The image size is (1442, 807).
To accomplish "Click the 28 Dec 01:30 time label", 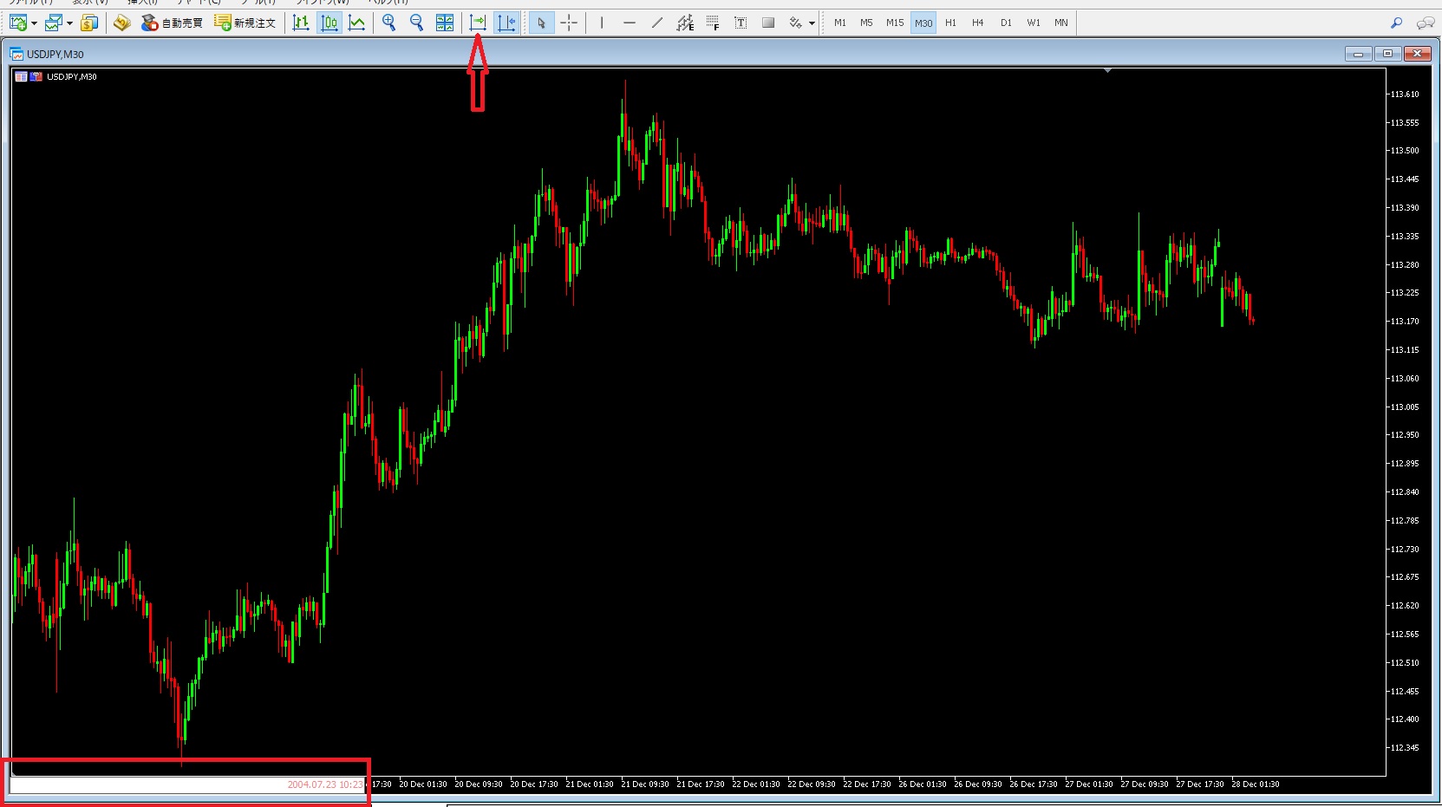I will click(1256, 784).
